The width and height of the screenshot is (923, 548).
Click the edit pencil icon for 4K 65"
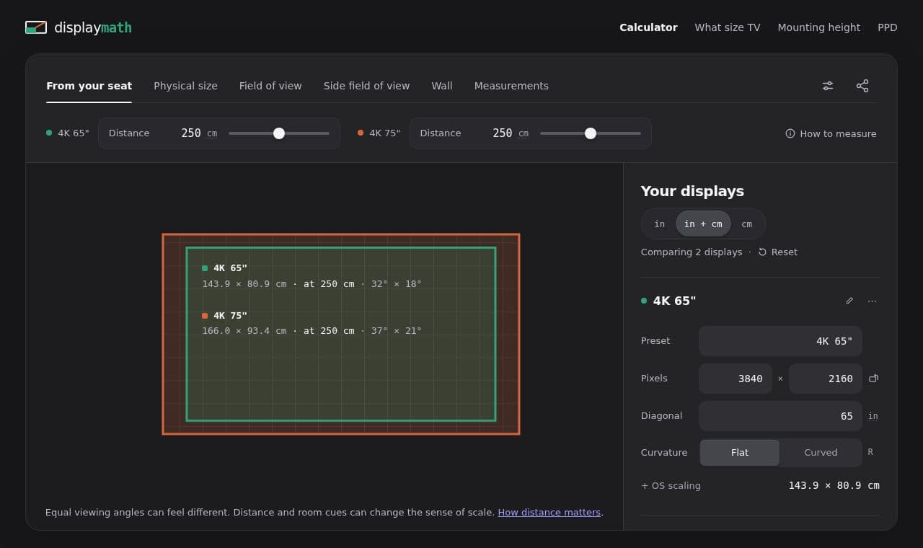pos(849,301)
